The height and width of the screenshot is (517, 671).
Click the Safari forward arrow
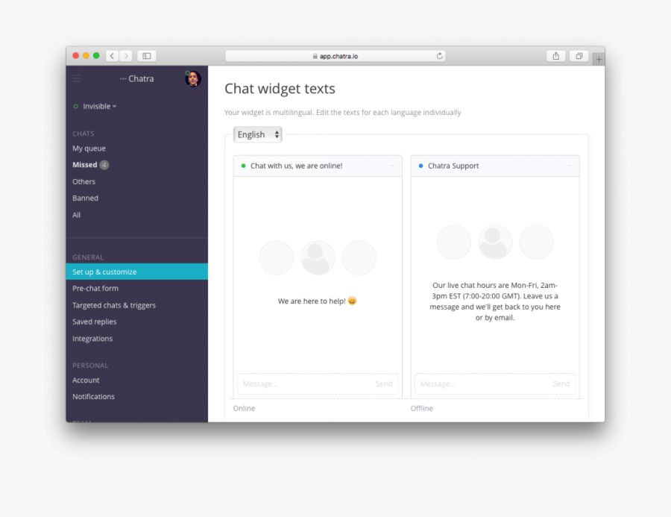[x=126, y=56]
